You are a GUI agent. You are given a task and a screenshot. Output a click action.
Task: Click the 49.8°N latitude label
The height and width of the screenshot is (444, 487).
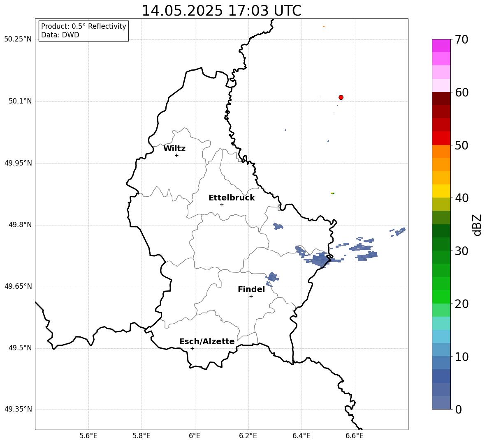pos(20,225)
